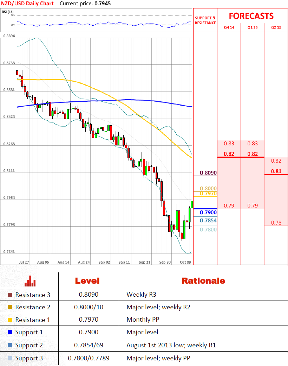Click the 0.78 value in Q2 15 column

coord(276,223)
